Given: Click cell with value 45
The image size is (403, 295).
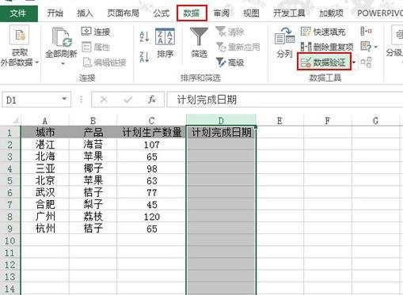Looking at the screenshot, I should tap(151, 205).
